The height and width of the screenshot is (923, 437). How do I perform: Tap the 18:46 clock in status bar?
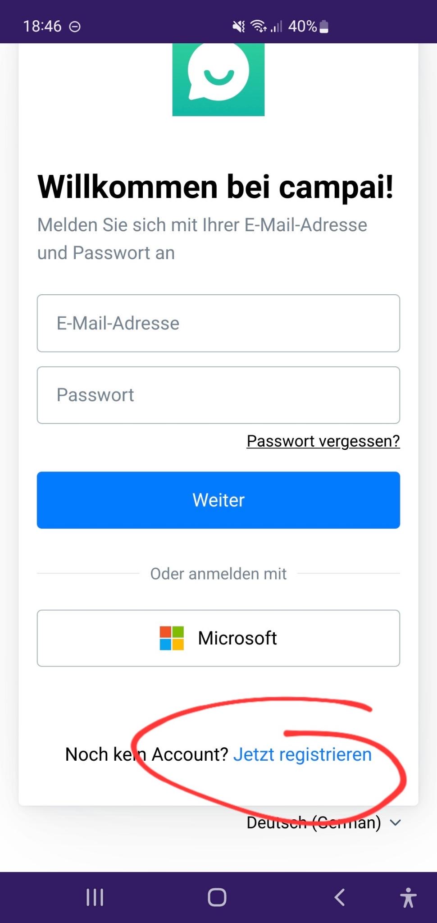(x=42, y=27)
